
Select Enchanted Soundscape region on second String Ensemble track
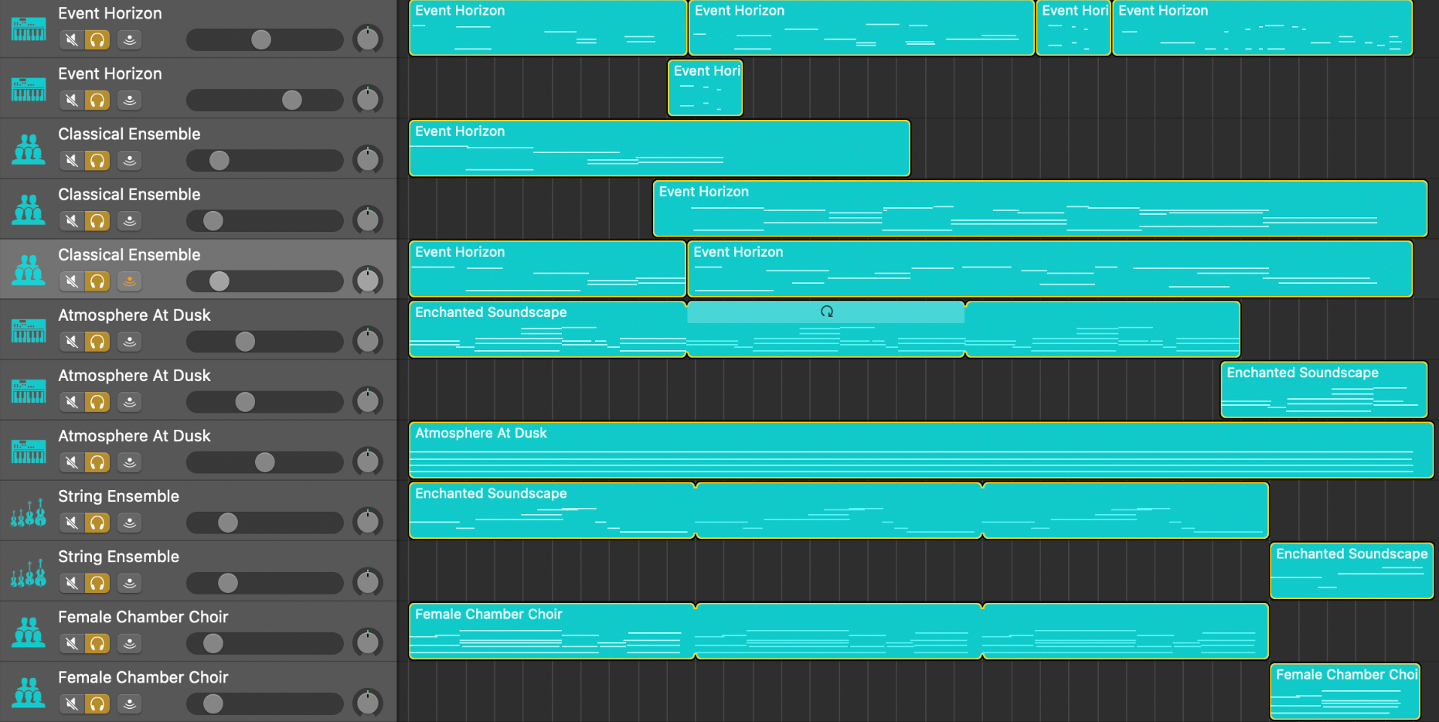pyautogui.click(x=1352, y=570)
